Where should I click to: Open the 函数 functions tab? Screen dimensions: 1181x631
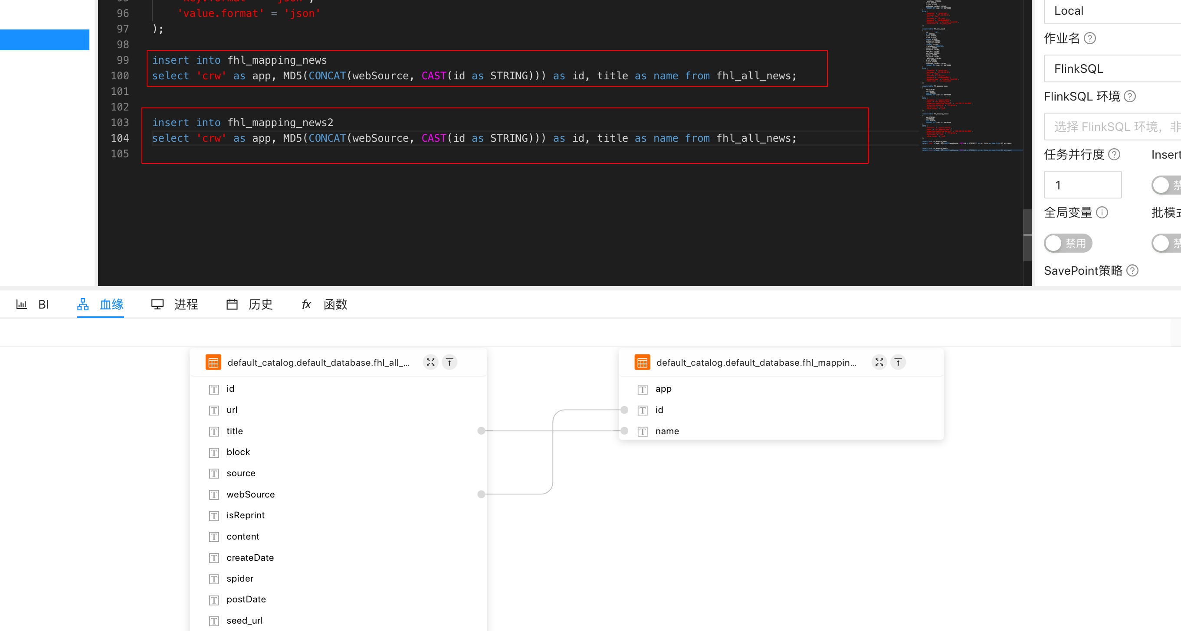[324, 304]
